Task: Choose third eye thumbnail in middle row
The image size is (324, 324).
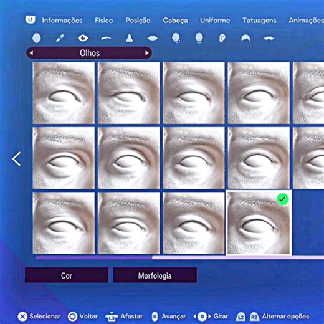Action: click(x=194, y=158)
